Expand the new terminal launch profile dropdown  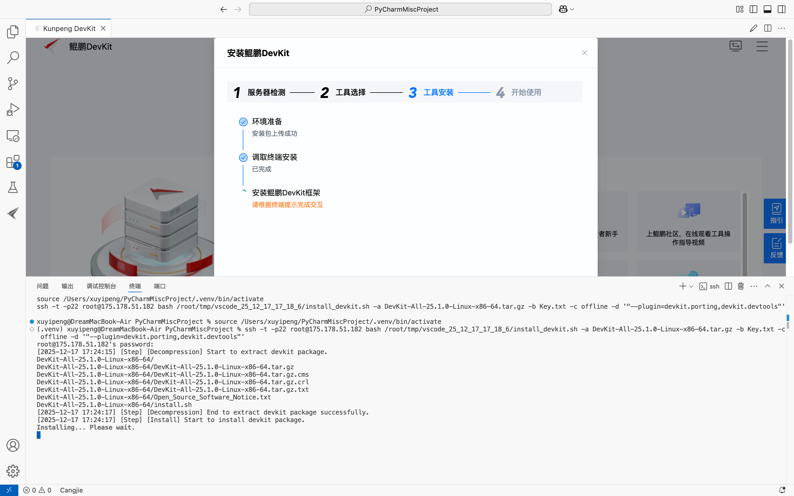[x=691, y=286]
